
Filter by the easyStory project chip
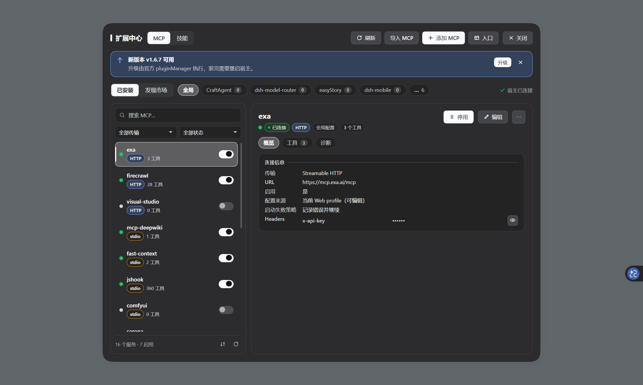coord(335,90)
